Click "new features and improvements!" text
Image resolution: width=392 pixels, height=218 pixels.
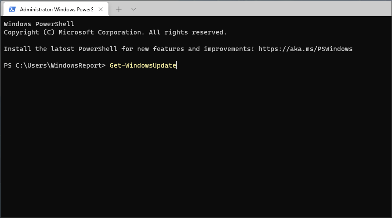click(199, 49)
